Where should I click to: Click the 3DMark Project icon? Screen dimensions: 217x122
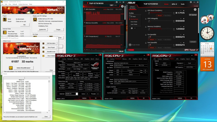5,20
